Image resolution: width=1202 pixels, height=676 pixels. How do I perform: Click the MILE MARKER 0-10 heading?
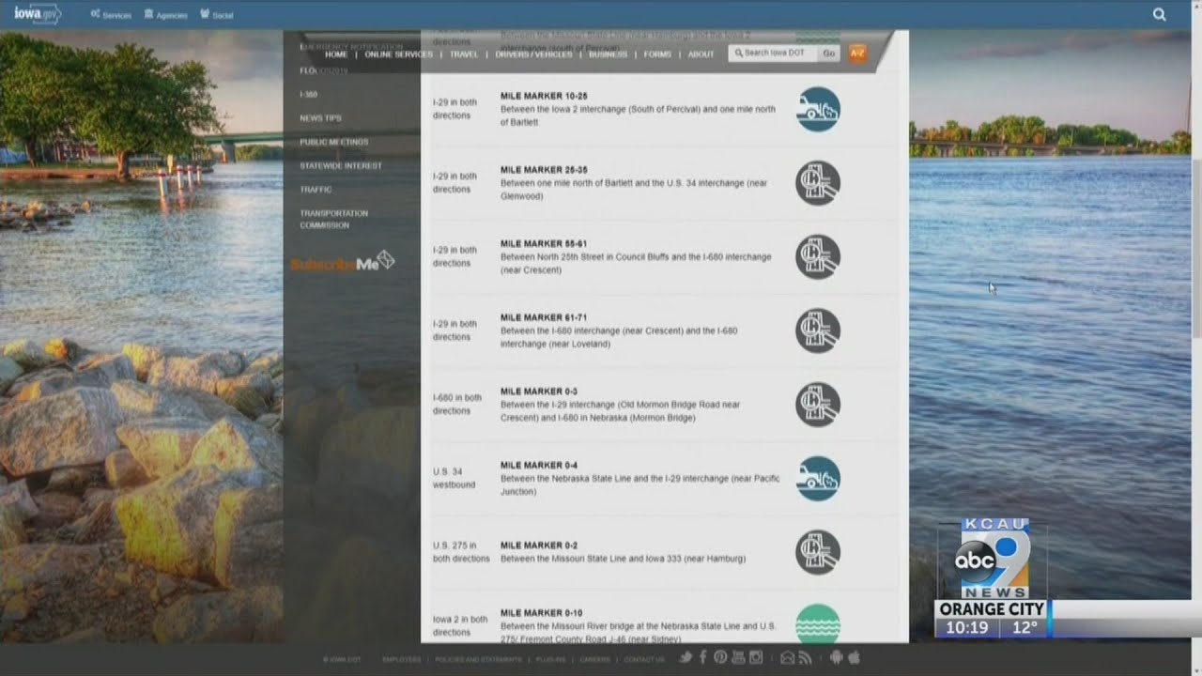point(542,613)
